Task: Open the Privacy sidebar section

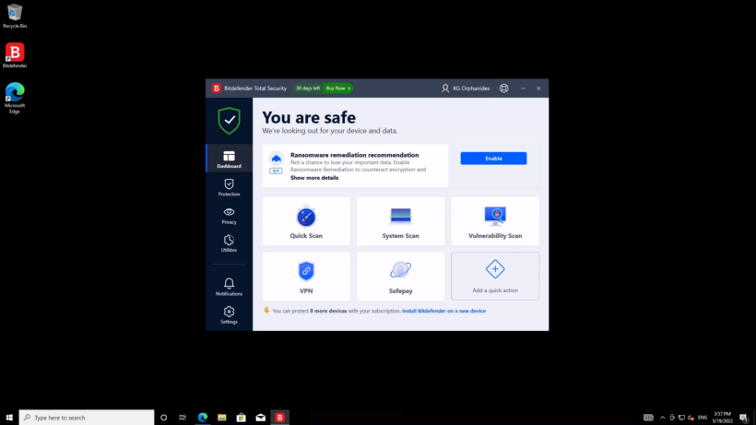Action: tap(229, 215)
